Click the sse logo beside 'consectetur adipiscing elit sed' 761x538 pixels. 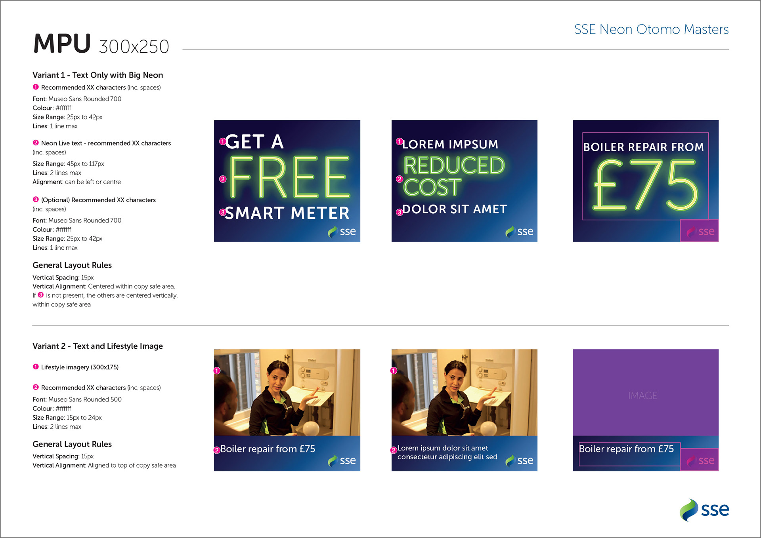click(519, 460)
